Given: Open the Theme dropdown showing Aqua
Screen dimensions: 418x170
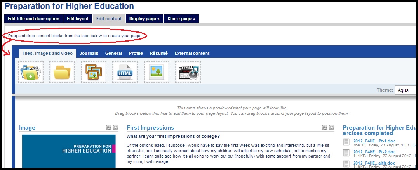Looking at the screenshot, I should pos(406,90).
